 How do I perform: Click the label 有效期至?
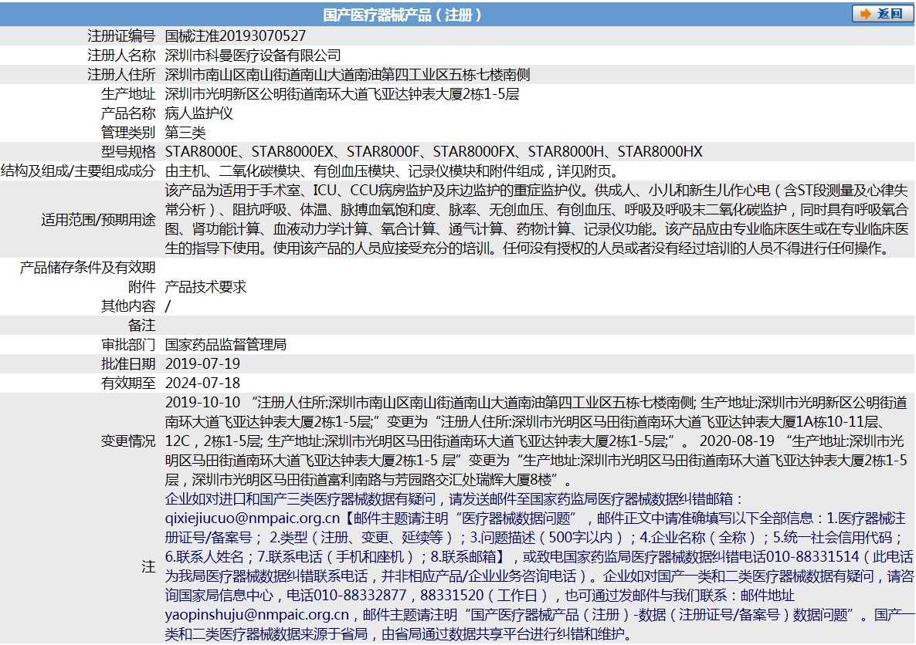coord(128,383)
